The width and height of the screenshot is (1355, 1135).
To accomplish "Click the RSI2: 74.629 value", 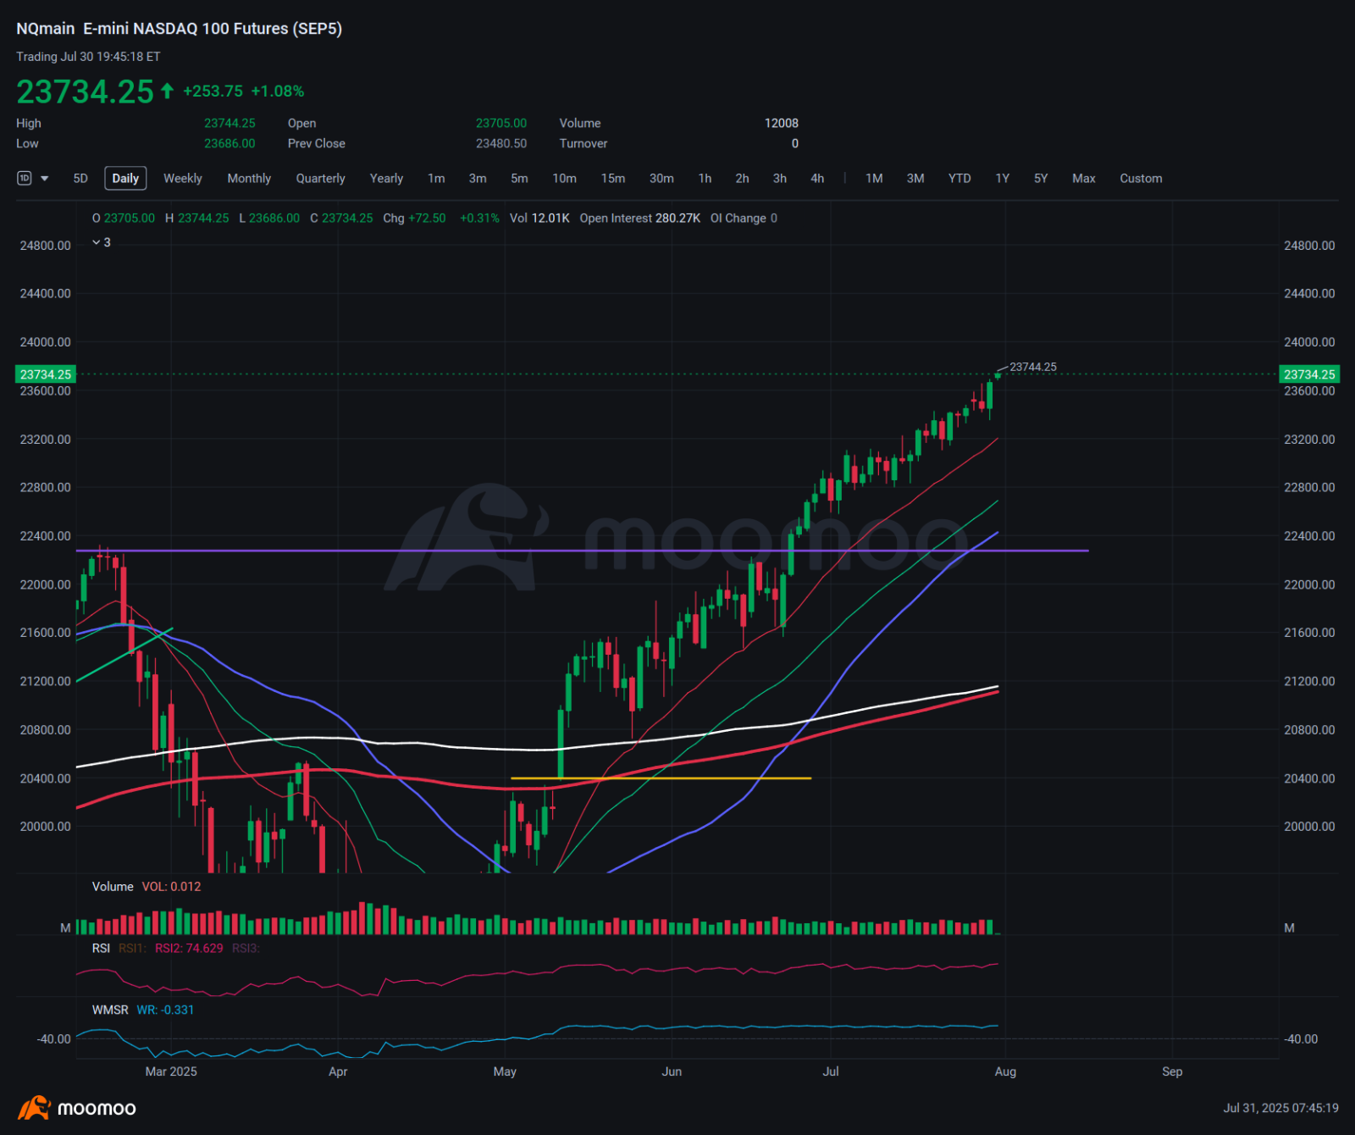I will coord(189,948).
